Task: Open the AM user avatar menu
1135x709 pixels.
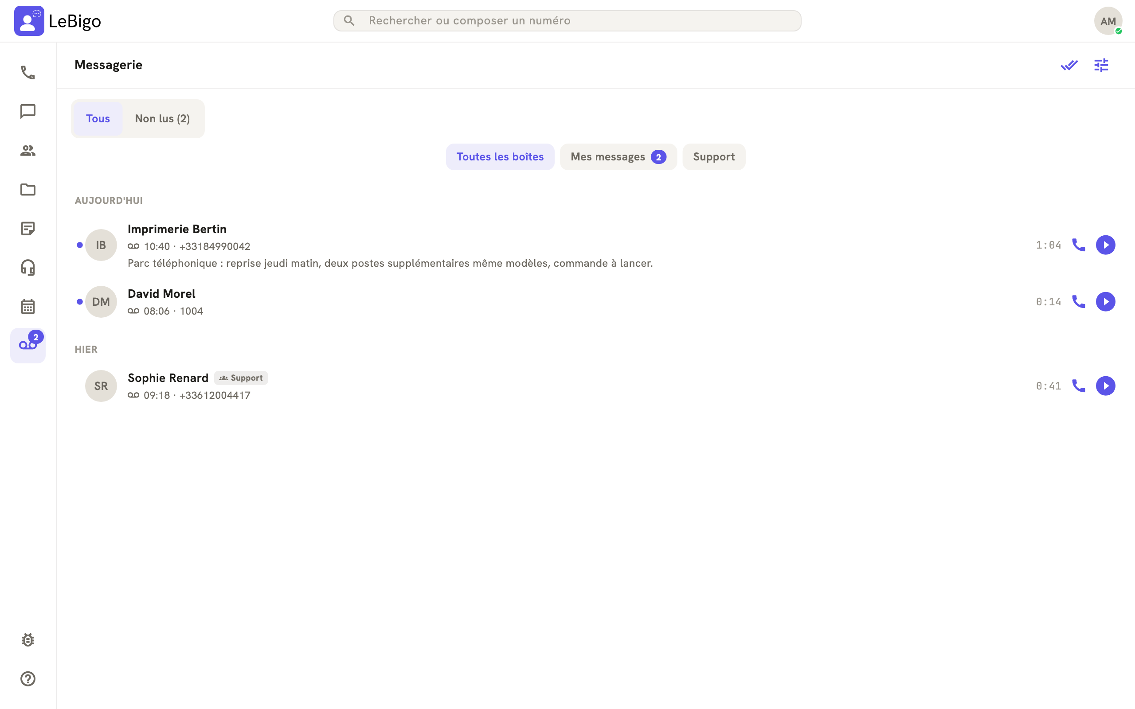Action: point(1108,21)
